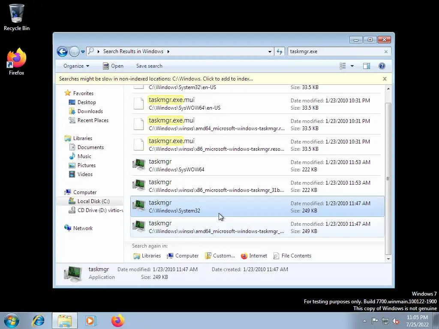Launch Firefox from the desktop shortcut
The height and width of the screenshot is (329, 439).
click(x=17, y=62)
